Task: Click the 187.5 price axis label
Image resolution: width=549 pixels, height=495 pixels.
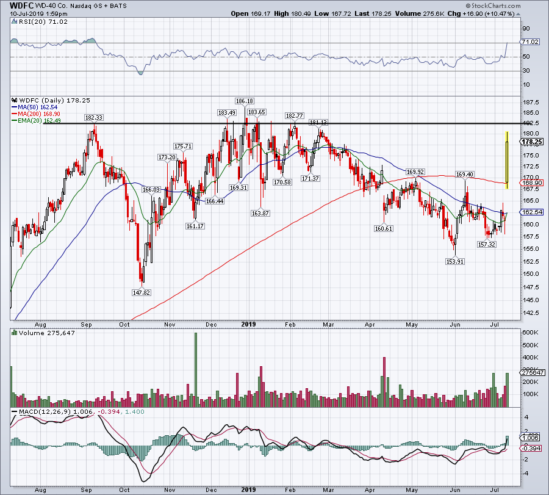Action: point(531,103)
